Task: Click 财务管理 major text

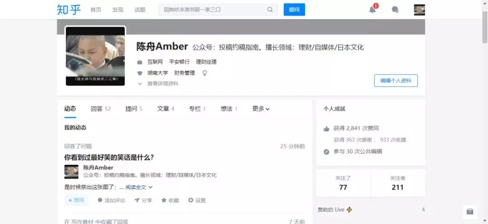Action: (184, 73)
